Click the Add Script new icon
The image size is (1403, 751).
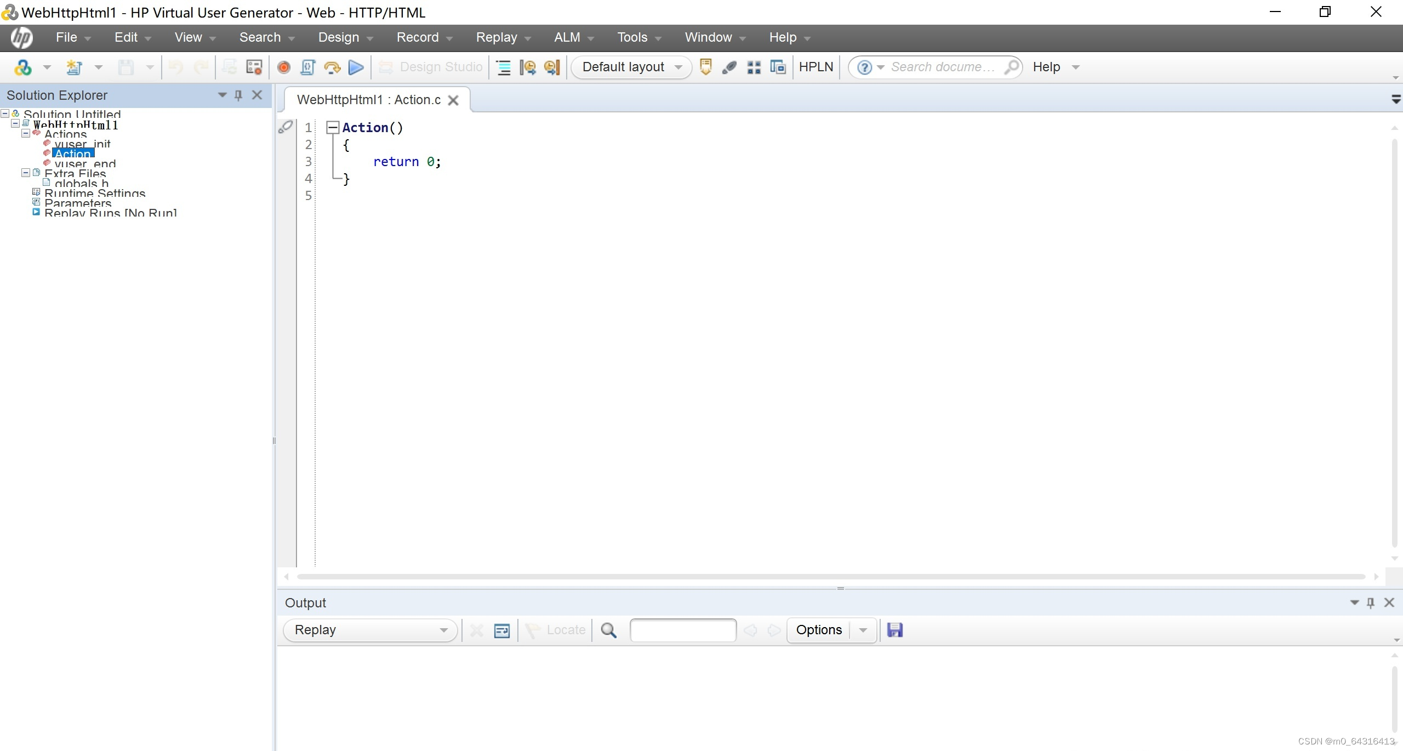click(74, 67)
